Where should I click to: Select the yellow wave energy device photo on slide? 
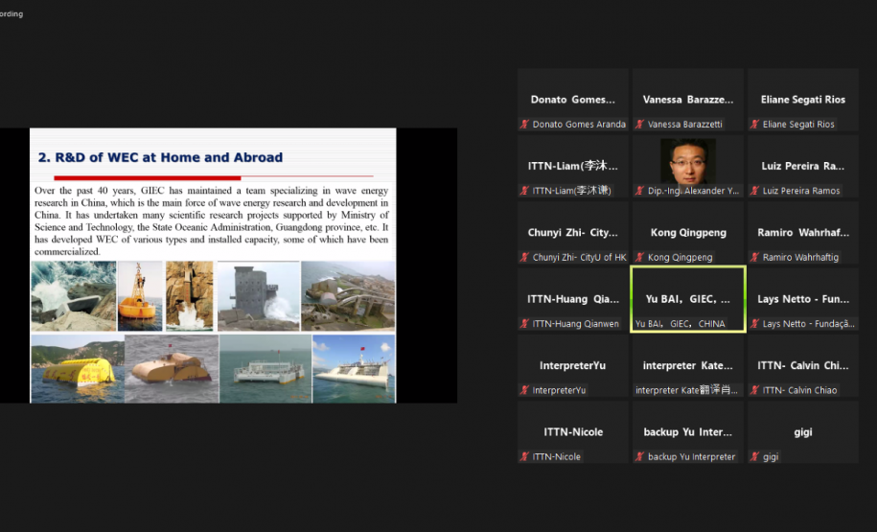[76, 368]
